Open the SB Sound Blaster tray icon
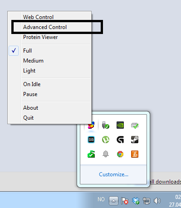This screenshot has width=181, height=208. pos(91,140)
